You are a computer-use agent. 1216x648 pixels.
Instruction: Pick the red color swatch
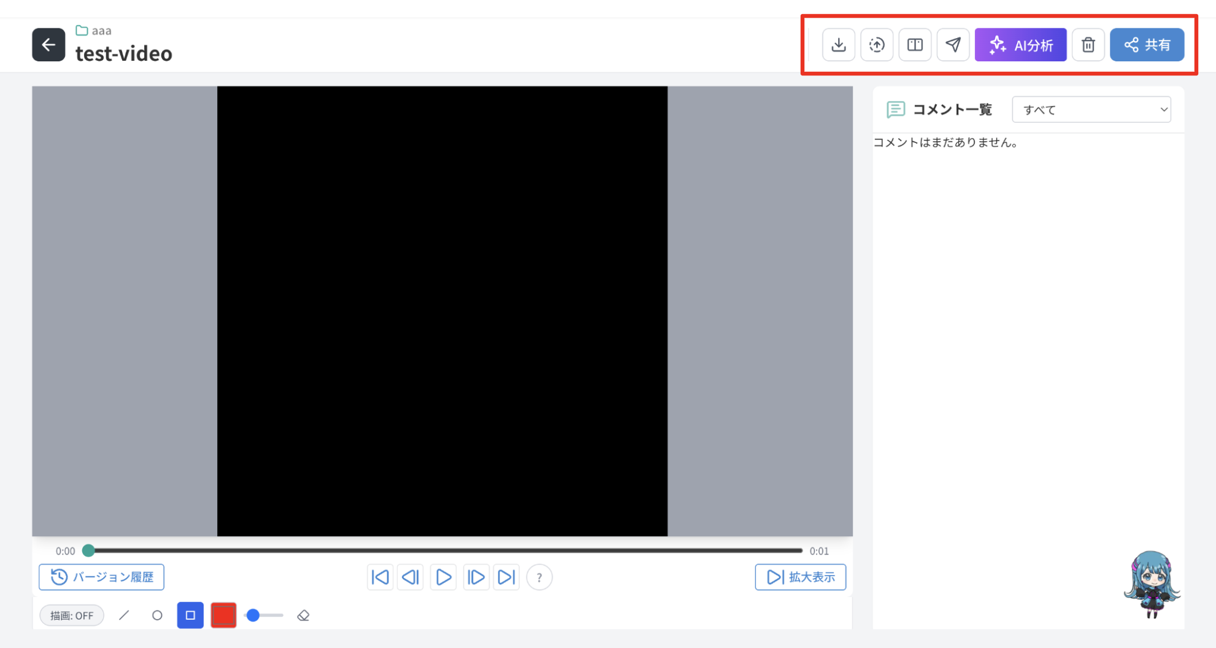tap(223, 615)
